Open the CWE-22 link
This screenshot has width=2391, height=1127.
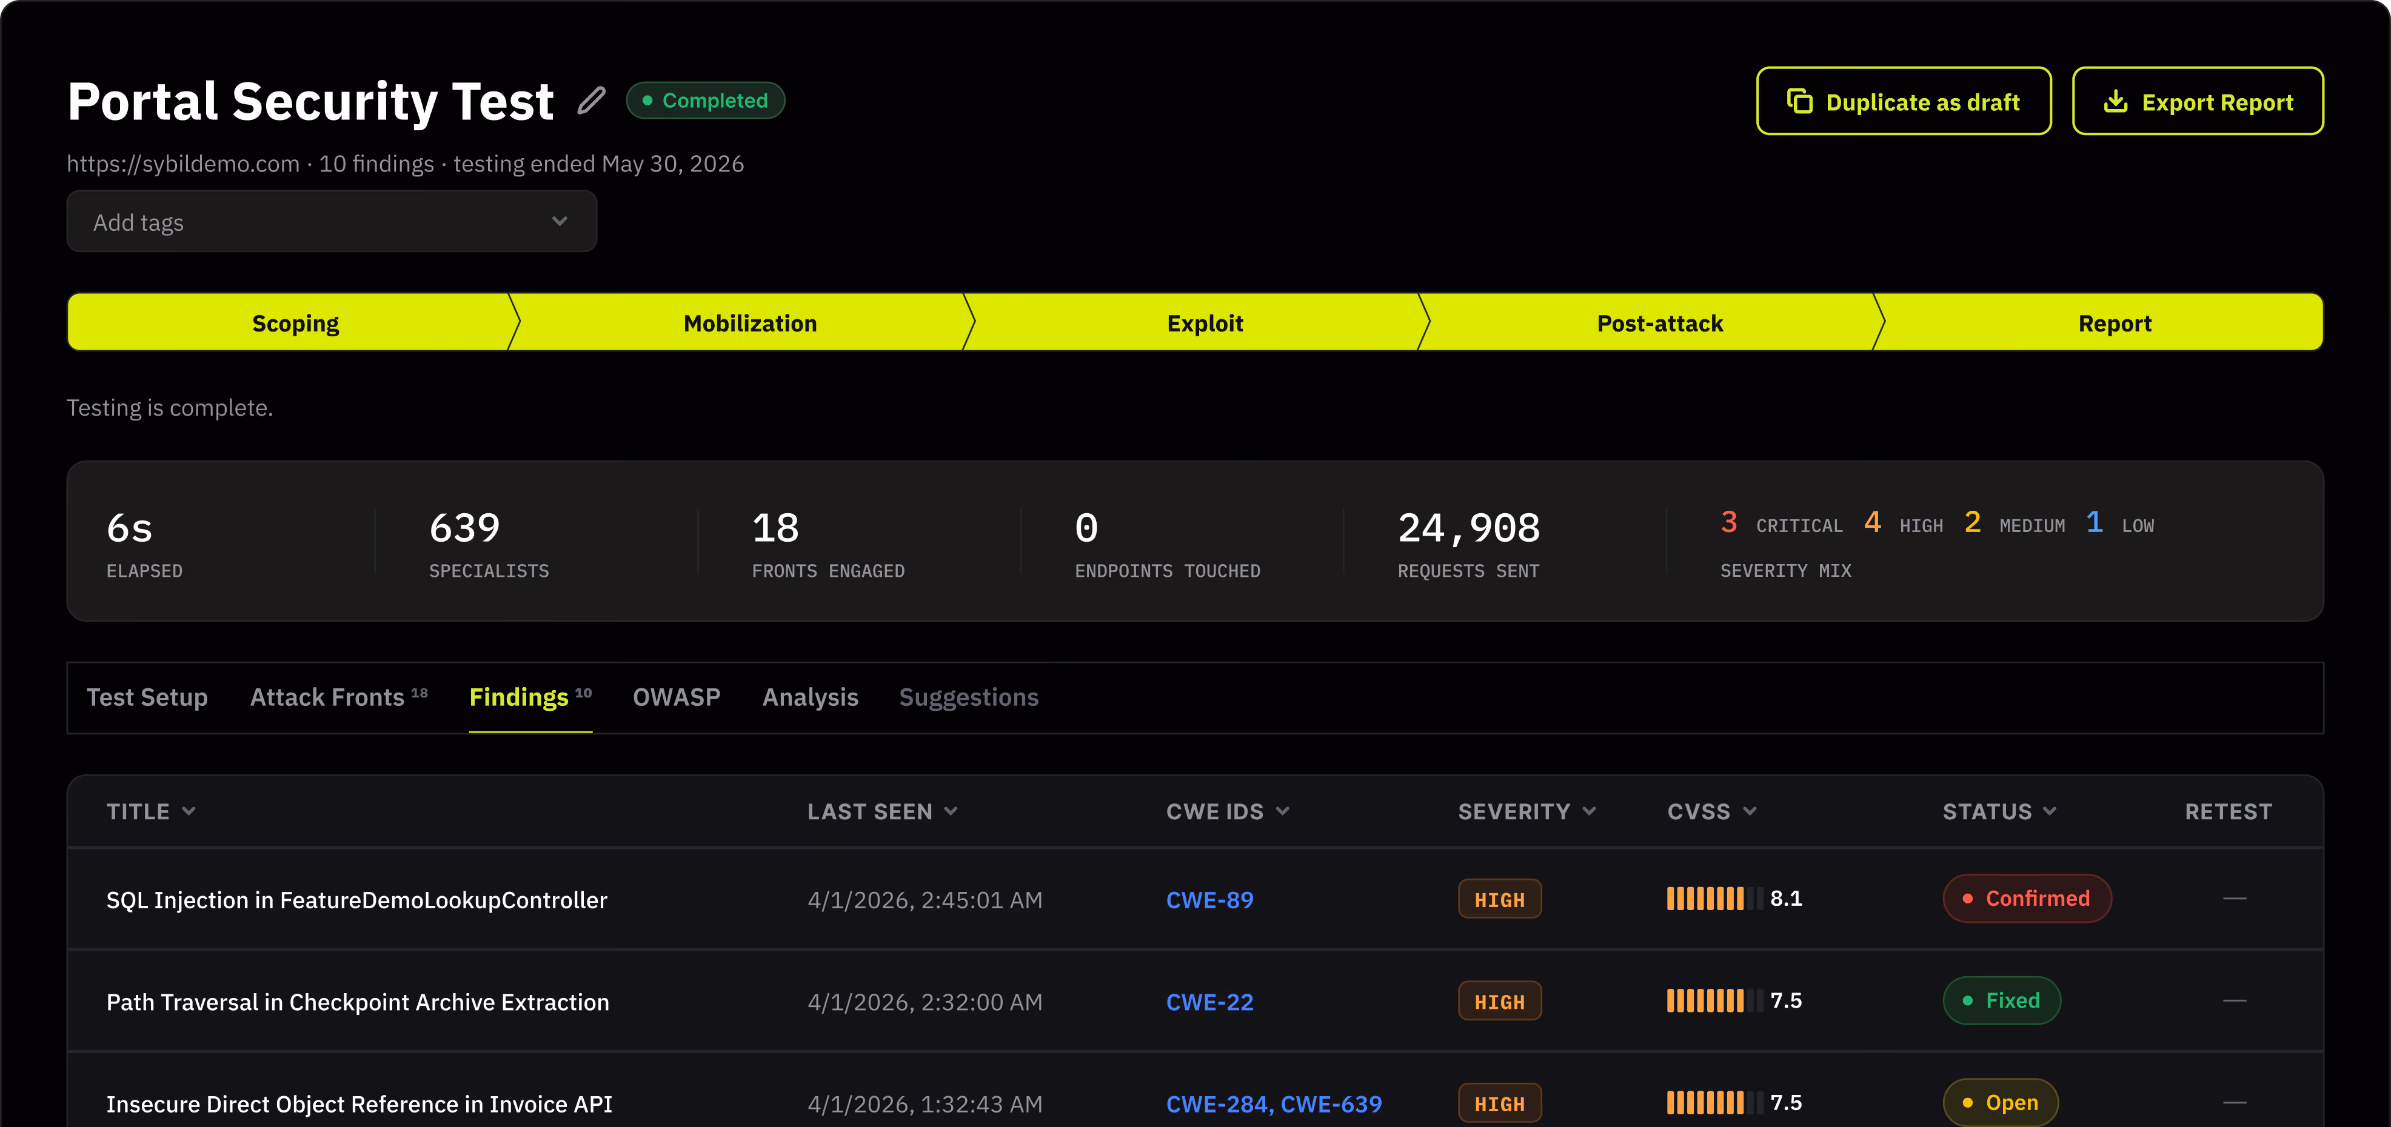(x=1209, y=1002)
